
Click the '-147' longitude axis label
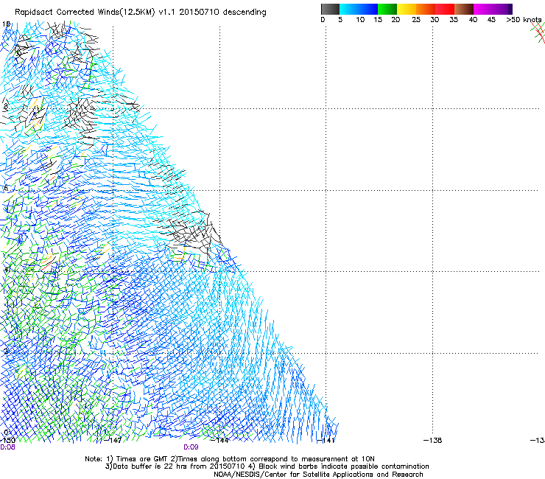pyautogui.click(x=113, y=441)
